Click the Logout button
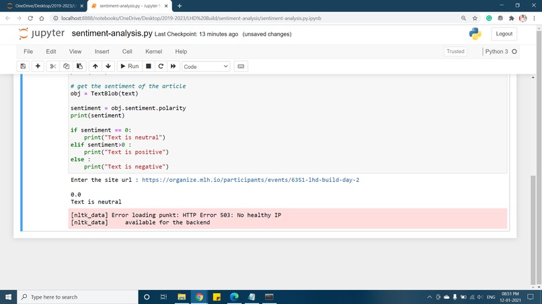The image size is (542, 304). coord(504,34)
